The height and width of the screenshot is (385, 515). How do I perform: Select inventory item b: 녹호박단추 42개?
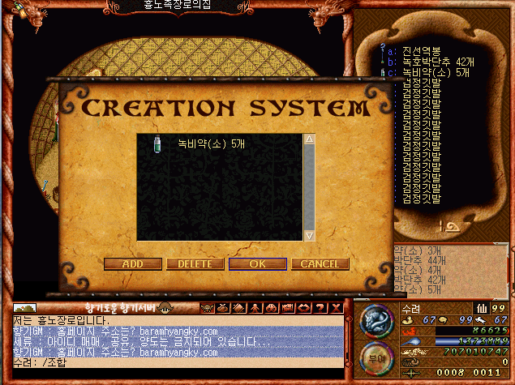[x=430, y=60]
